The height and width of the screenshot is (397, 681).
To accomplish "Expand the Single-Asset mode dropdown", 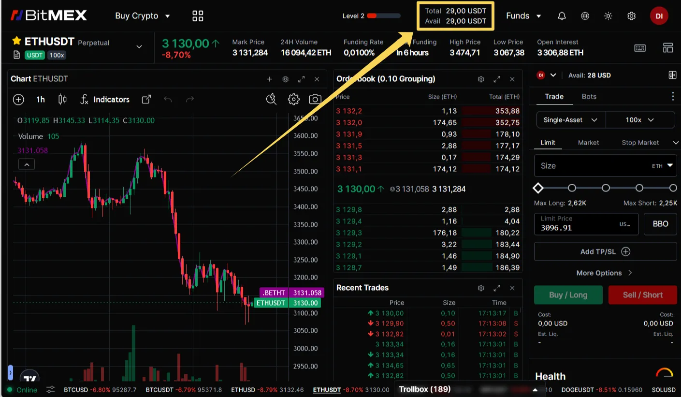I will pos(570,119).
